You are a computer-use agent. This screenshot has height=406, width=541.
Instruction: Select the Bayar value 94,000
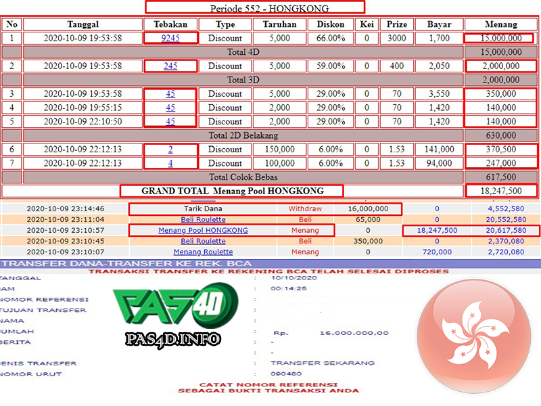click(439, 163)
